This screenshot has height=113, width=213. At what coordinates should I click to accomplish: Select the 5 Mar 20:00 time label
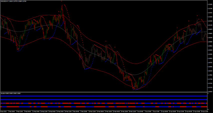[83, 111]
